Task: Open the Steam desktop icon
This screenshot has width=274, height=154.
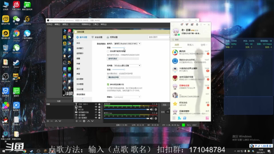Action: tap(16, 64)
